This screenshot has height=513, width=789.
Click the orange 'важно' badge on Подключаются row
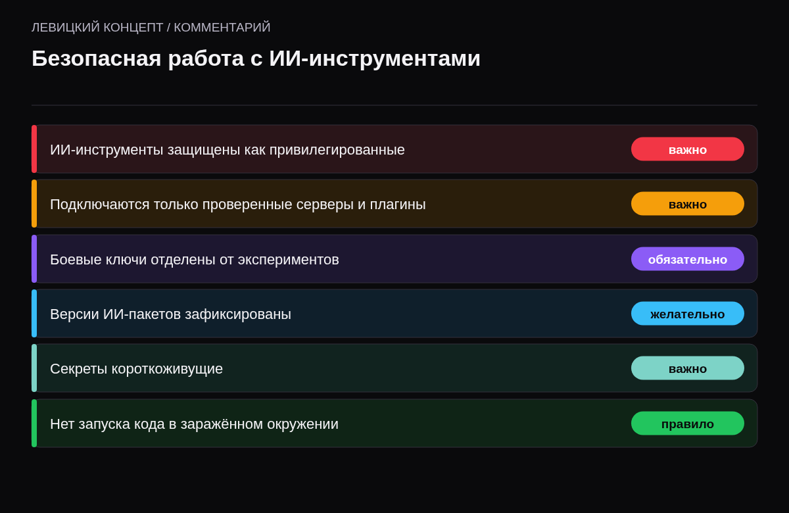pos(688,204)
